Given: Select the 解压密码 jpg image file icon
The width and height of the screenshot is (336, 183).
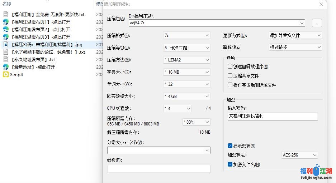Looking at the screenshot, I should [6, 45].
